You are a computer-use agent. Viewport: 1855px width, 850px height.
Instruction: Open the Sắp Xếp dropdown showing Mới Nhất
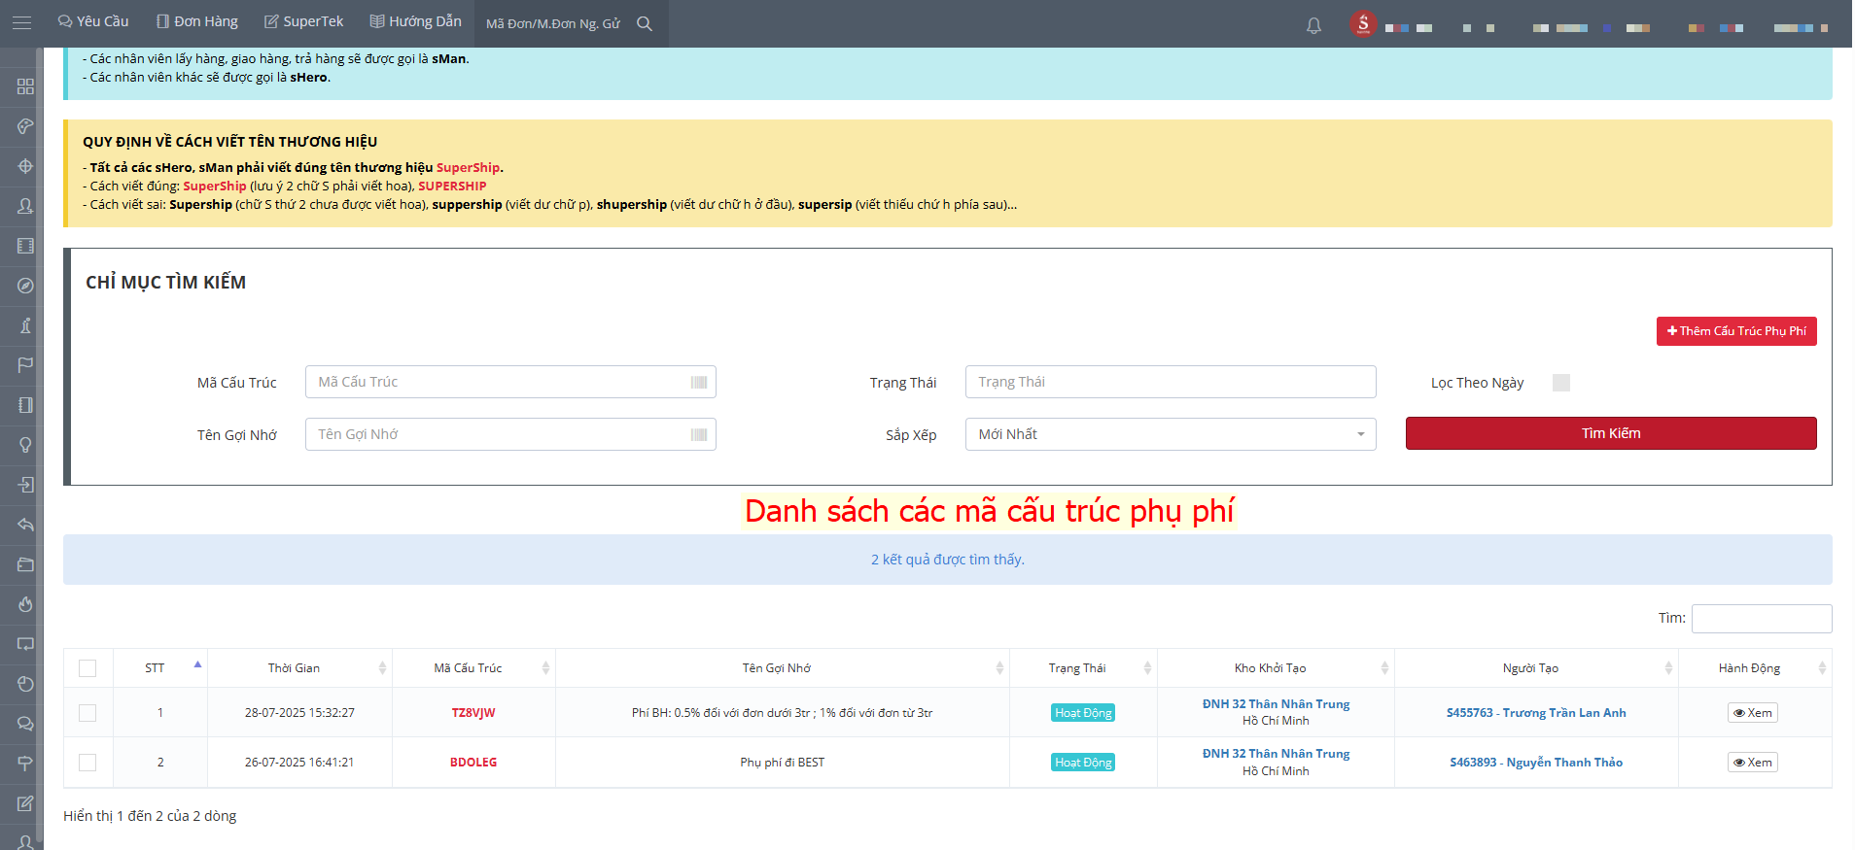point(1171,434)
